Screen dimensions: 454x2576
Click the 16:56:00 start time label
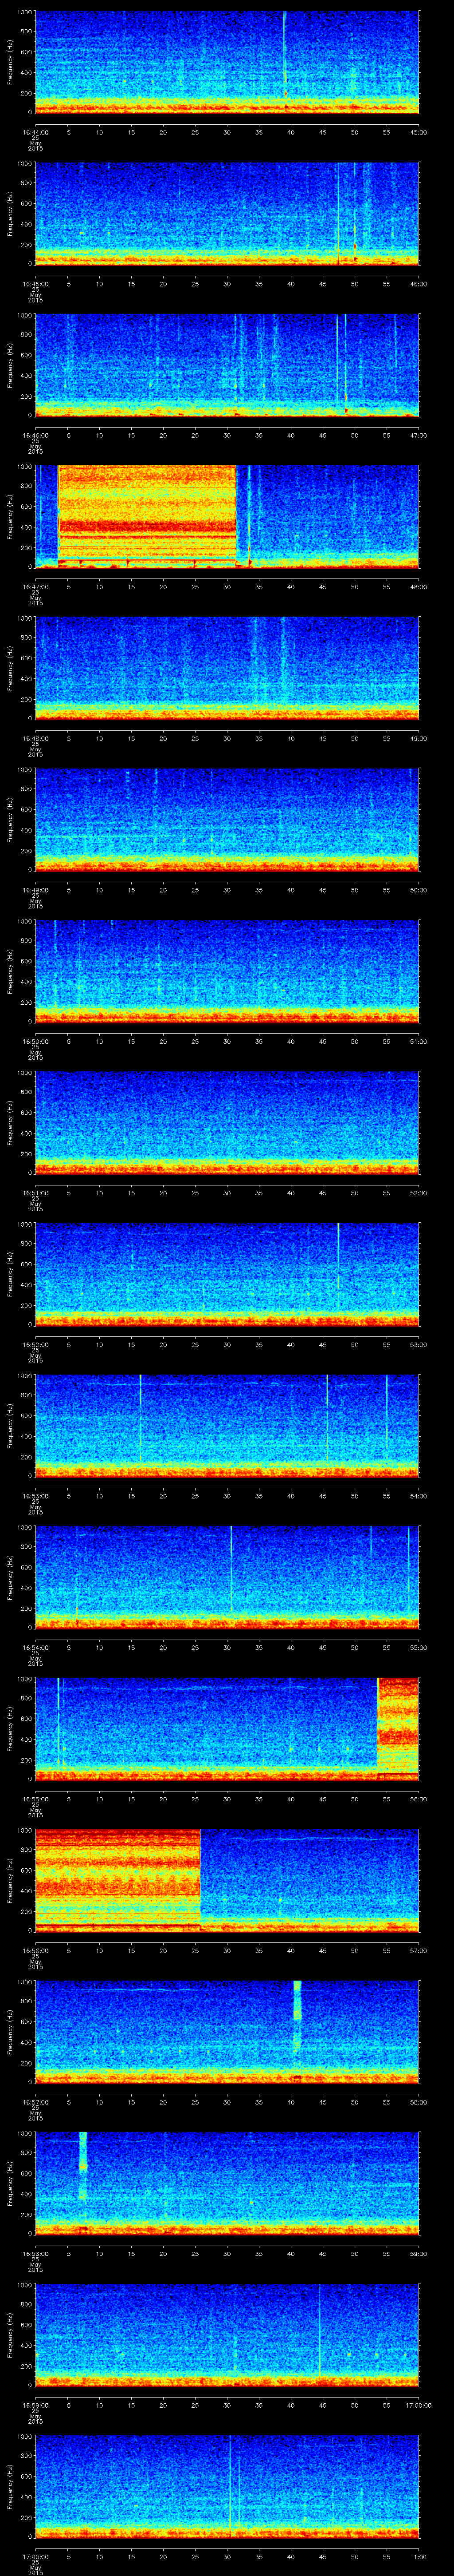[36, 1950]
